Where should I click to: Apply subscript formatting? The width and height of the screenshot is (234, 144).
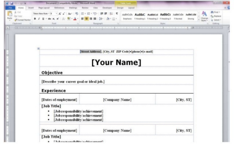click(x=54, y=19)
